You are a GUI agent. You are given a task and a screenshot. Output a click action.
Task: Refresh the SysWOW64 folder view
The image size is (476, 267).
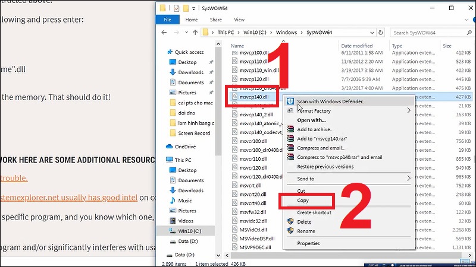tap(381, 33)
